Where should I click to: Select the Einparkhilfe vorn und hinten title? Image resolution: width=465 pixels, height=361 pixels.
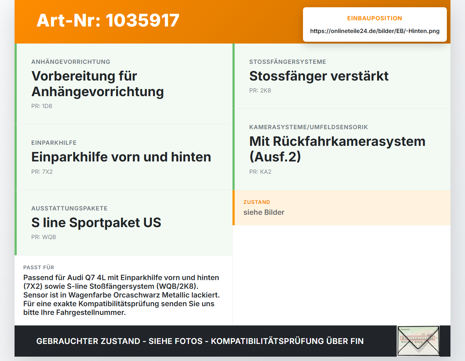click(121, 157)
